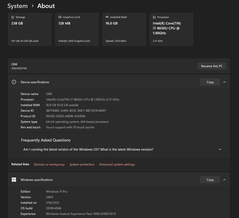Open Advanced system settings link
The width and height of the screenshot is (239, 218).
point(117,164)
